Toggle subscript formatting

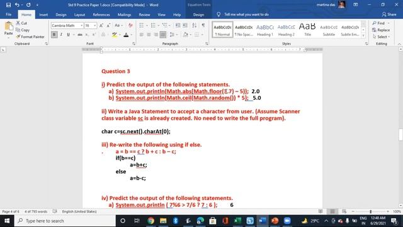coord(87,35)
